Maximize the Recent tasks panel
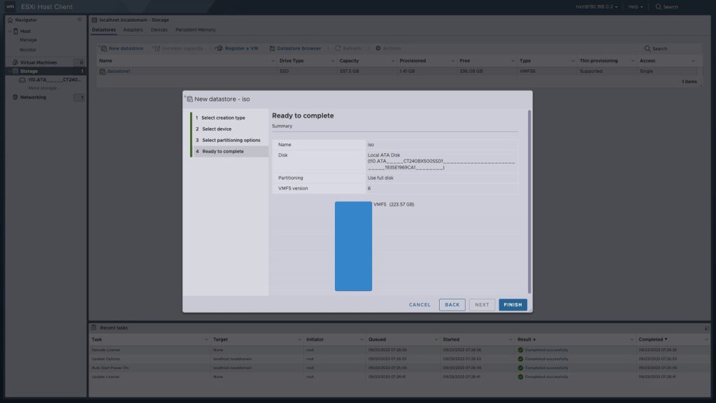Viewport: 716px width, 403px height. pos(706,328)
